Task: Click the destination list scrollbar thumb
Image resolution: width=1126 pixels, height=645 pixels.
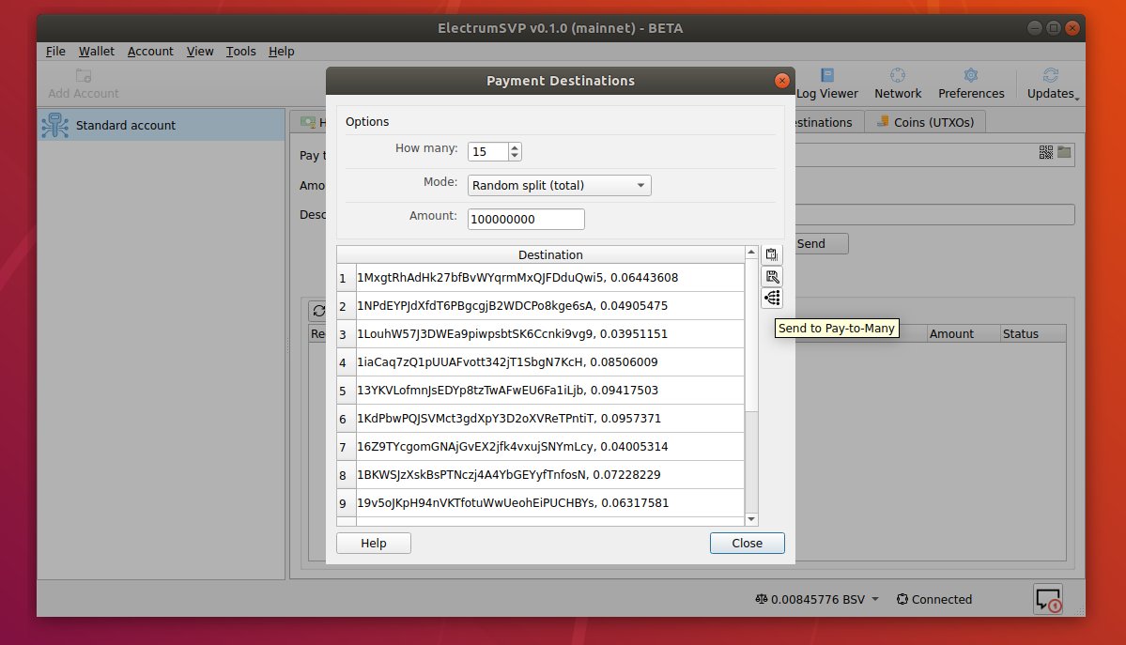Action: tap(751, 335)
